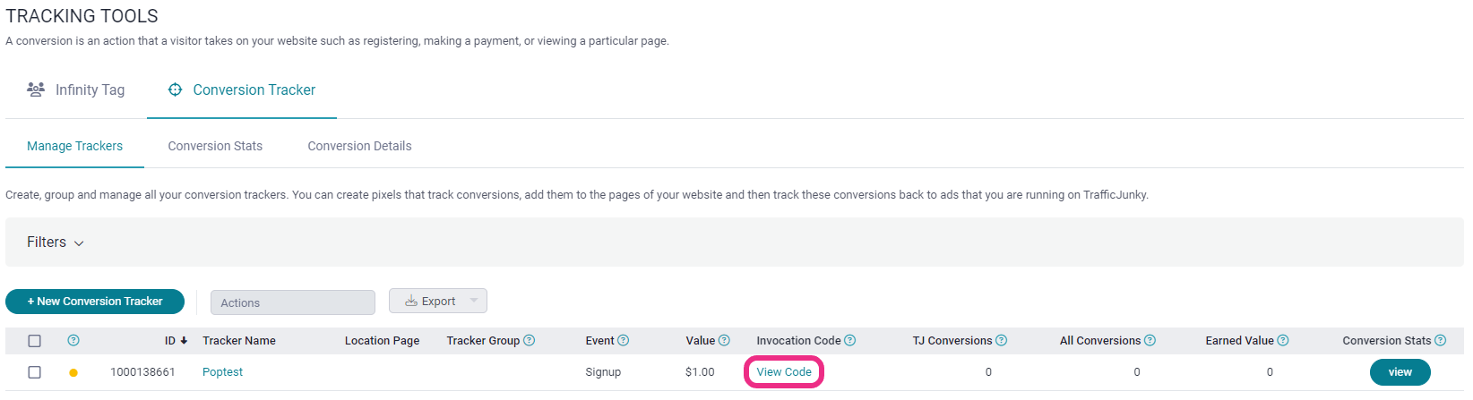This screenshot has width=1473, height=400.
Task: Check the checkbox for tracker 1000138661
Action: point(34,372)
